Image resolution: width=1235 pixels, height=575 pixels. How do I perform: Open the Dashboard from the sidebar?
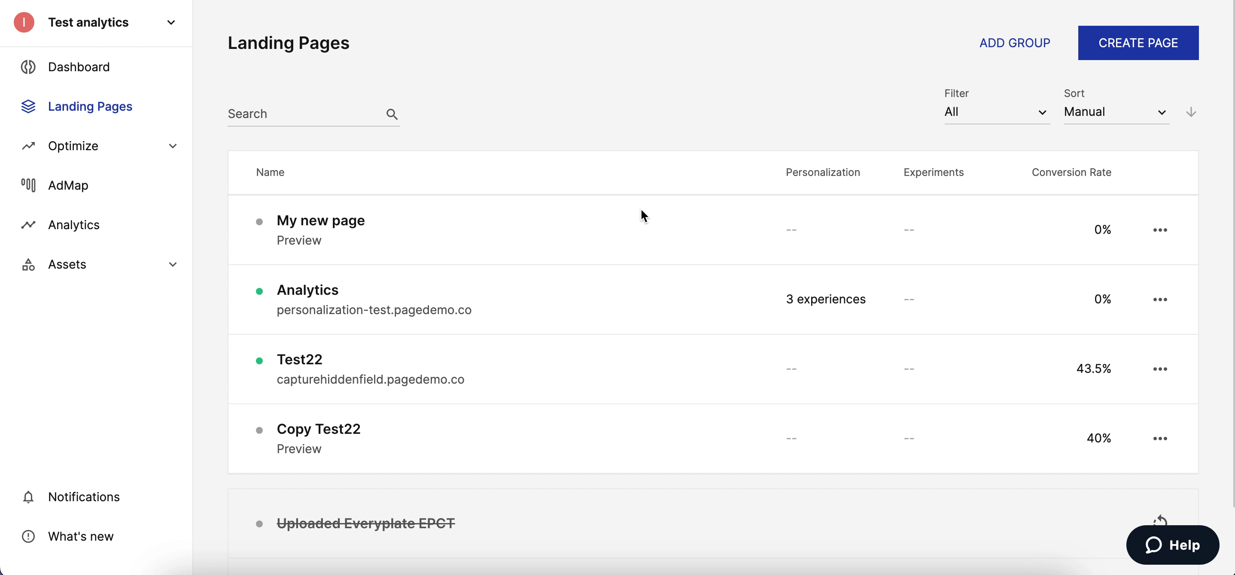[x=79, y=67]
